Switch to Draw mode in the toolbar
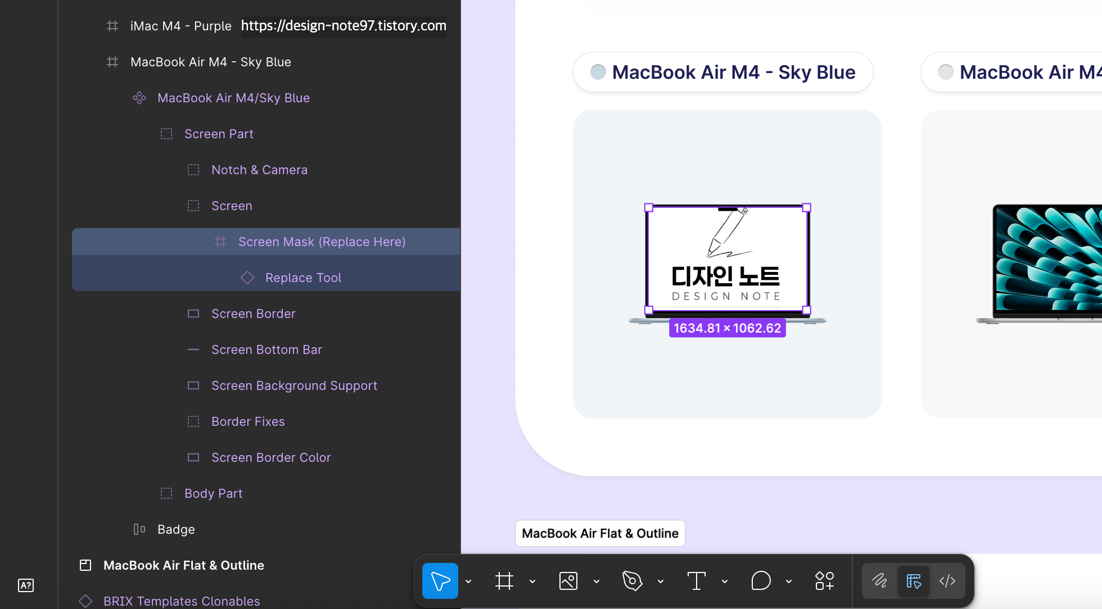This screenshot has height=609, width=1102. coord(879,581)
